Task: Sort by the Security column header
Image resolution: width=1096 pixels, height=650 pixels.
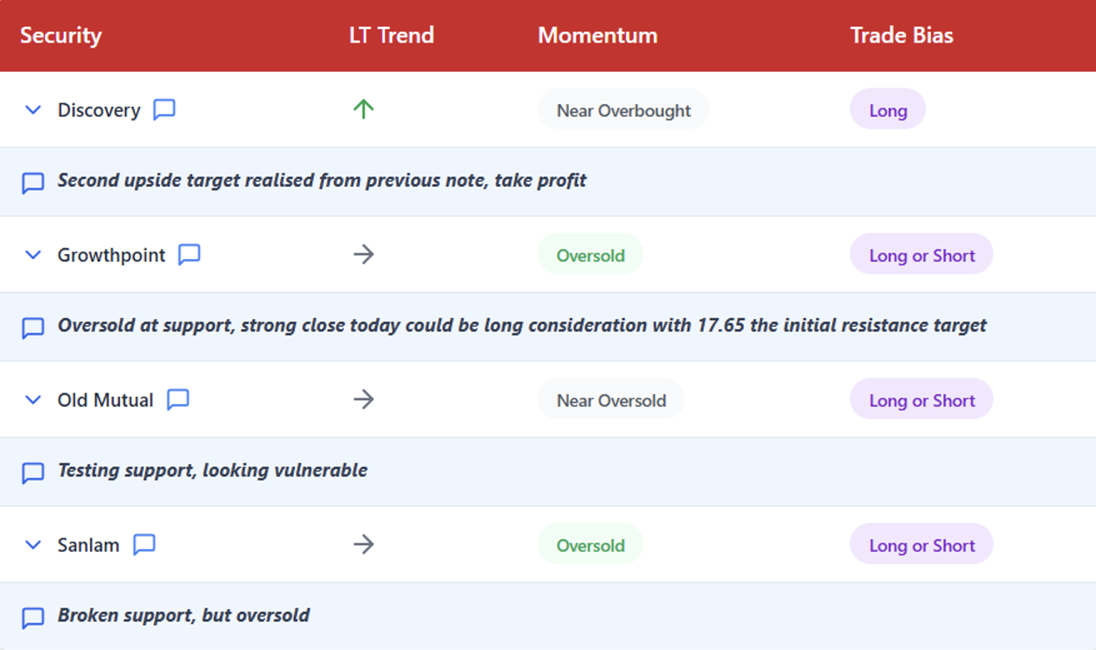Action: click(x=61, y=36)
